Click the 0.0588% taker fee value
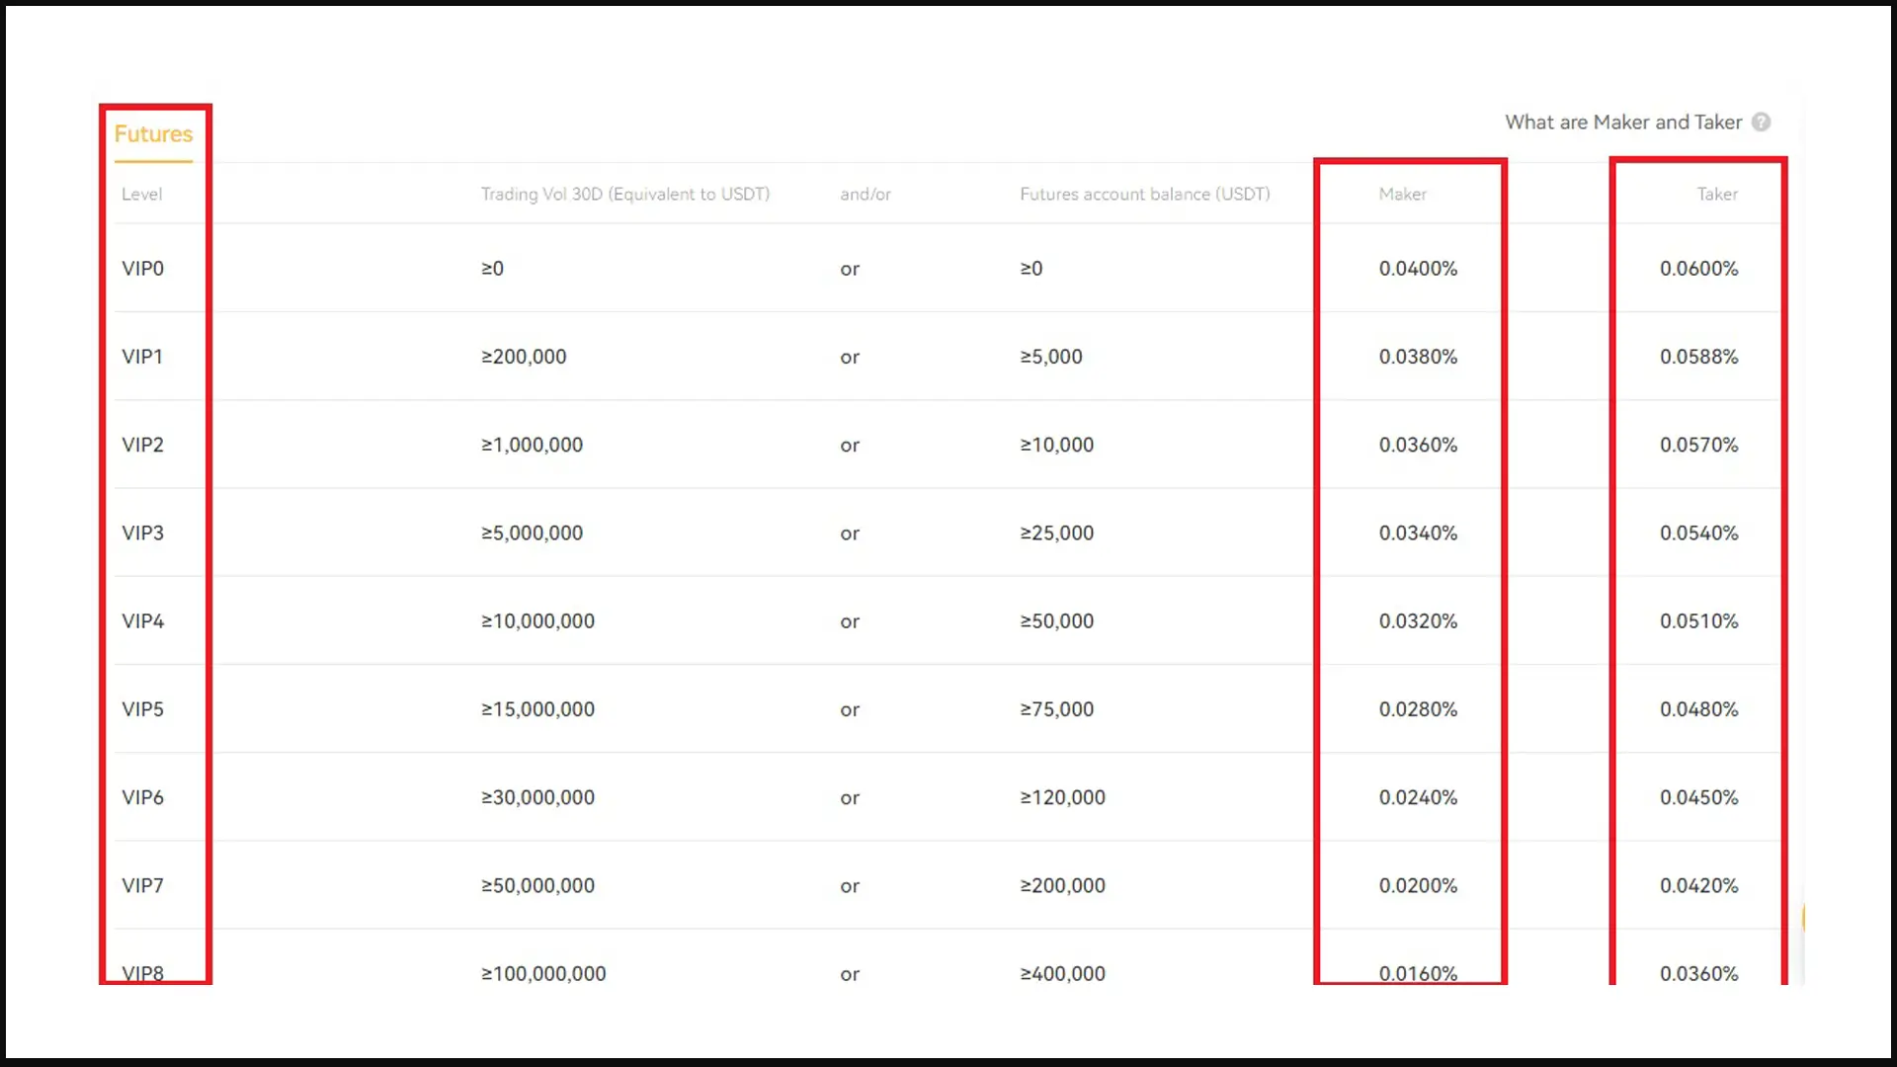Screen dimensions: 1897x1067 pyautogui.click(x=1698, y=357)
